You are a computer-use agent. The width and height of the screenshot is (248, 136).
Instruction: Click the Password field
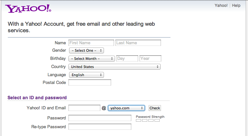(100, 118)
